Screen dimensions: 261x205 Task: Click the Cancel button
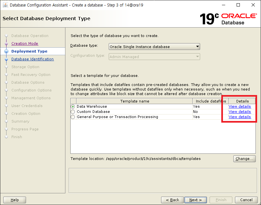246,200
